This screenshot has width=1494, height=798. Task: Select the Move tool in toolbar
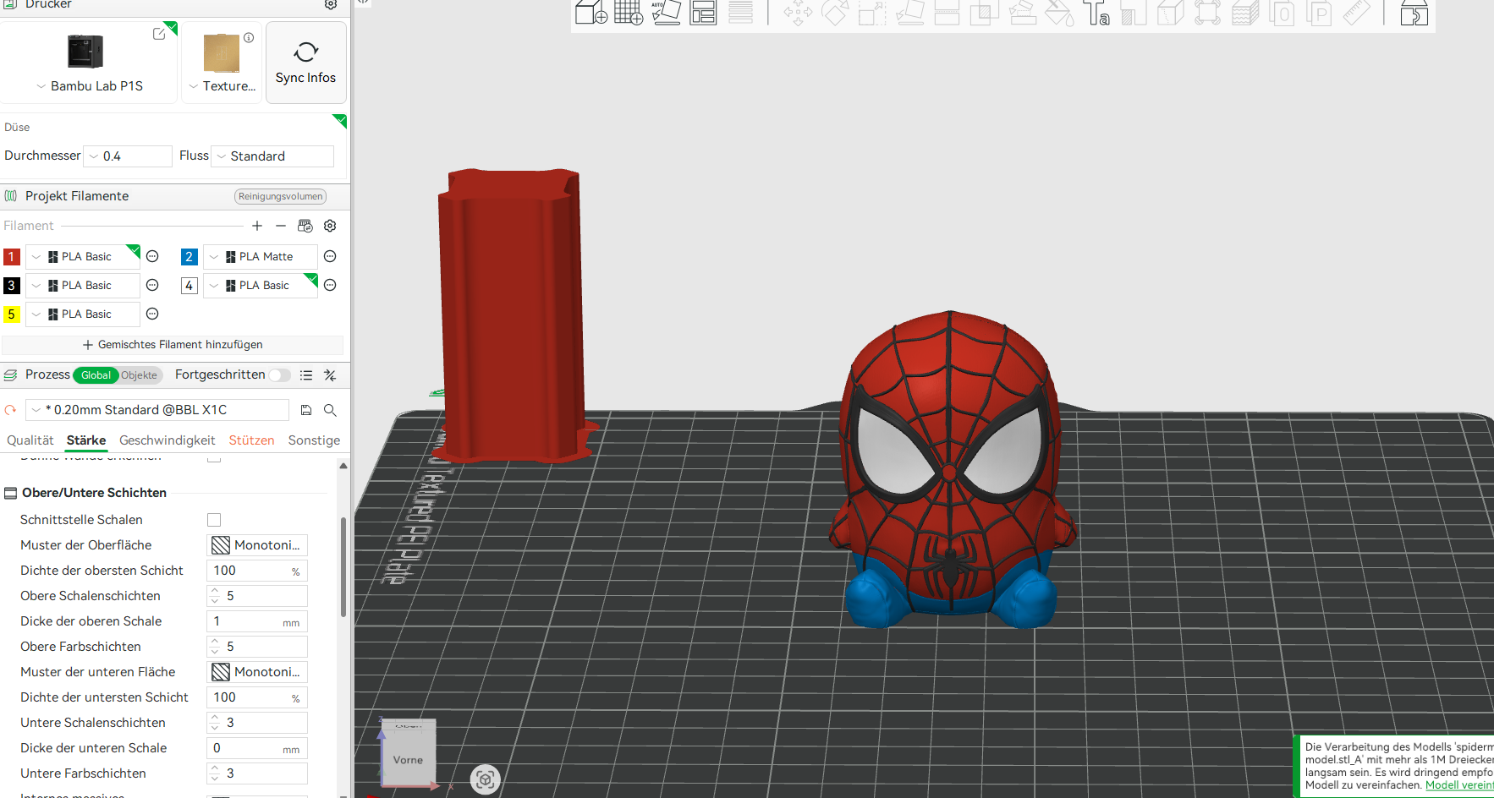pos(797,12)
